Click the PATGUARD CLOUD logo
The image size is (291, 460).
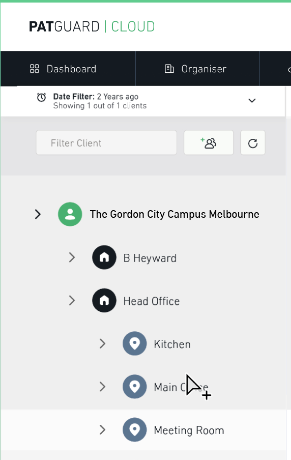(92, 26)
